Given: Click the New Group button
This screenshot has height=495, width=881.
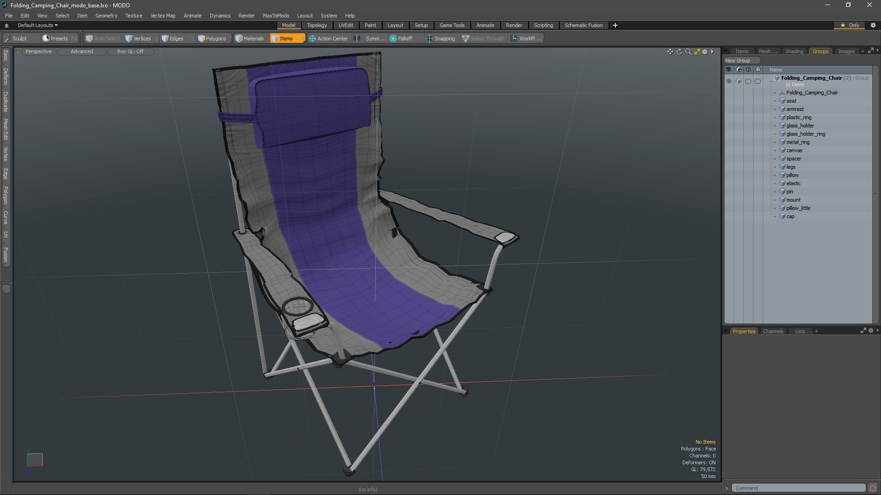Looking at the screenshot, I should (x=742, y=60).
